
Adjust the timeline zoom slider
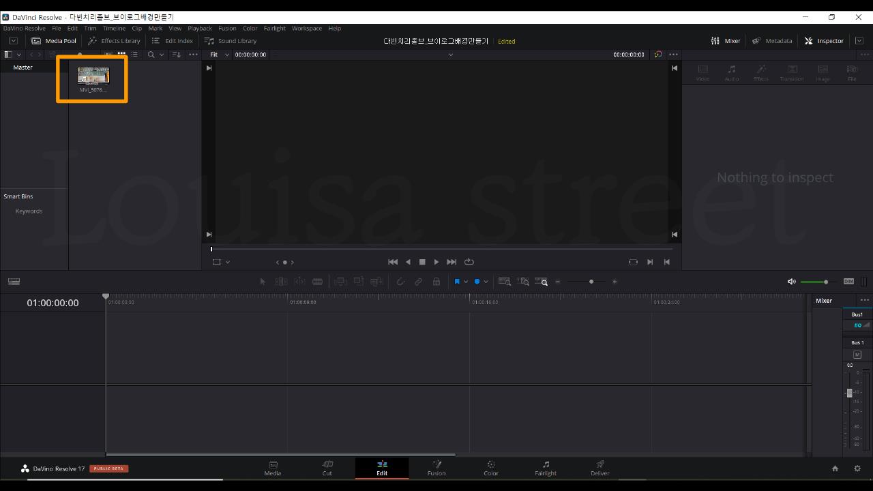click(x=587, y=282)
